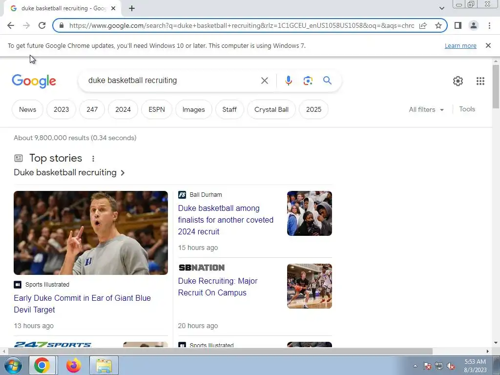This screenshot has height=375, width=500.
Task: Clear the search box with X
Action: coord(264,81)
